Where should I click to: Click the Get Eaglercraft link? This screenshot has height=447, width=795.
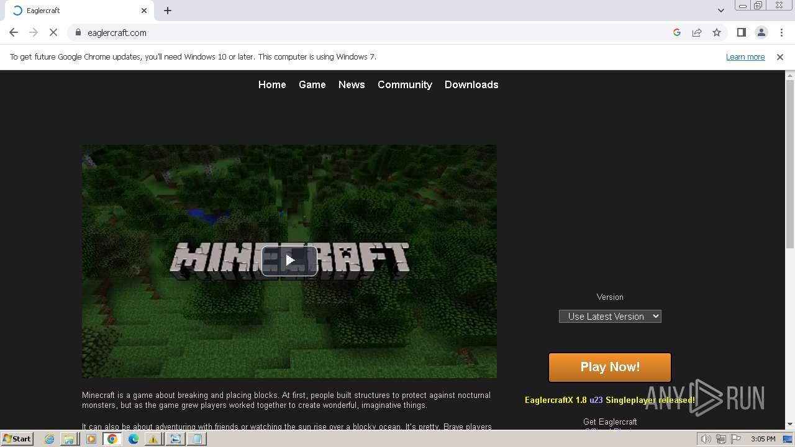610,422
